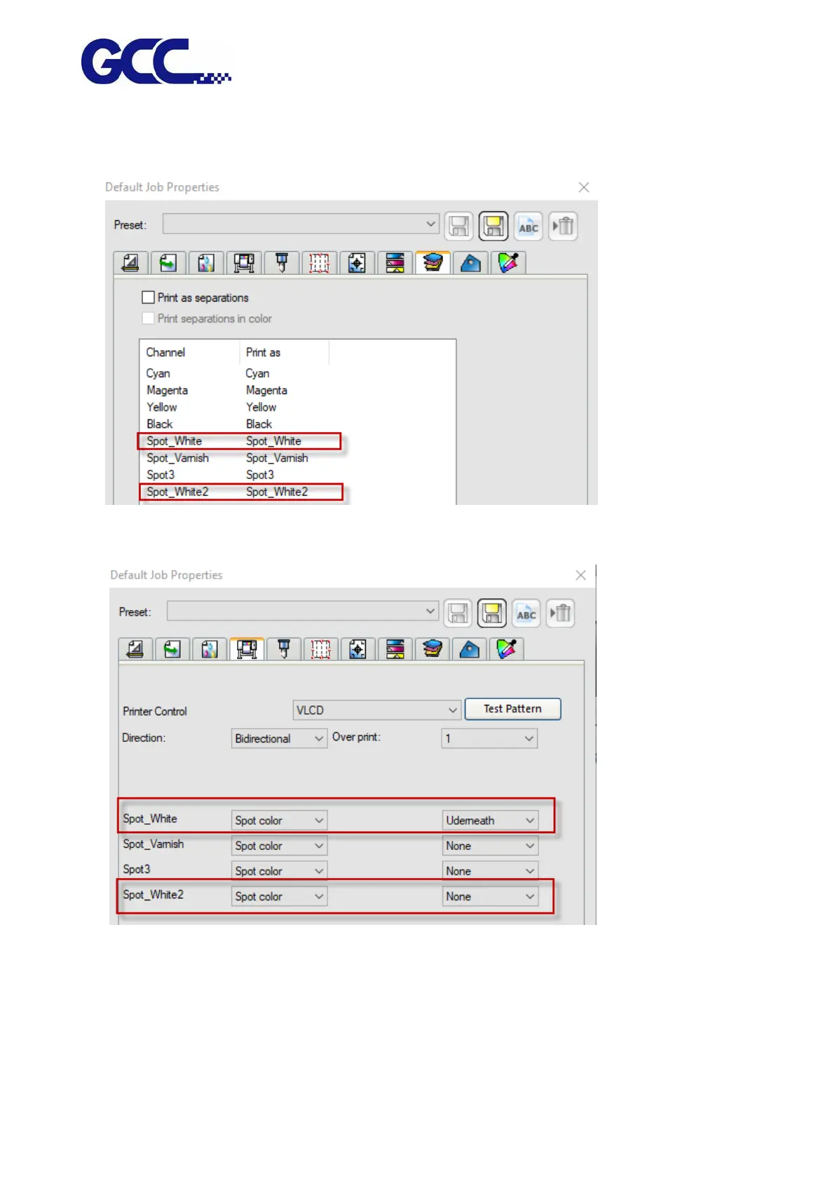The image size is (835, 1181).
Task: Open Color Management tab in Printer Control dialog
Action: coord(210,649)
